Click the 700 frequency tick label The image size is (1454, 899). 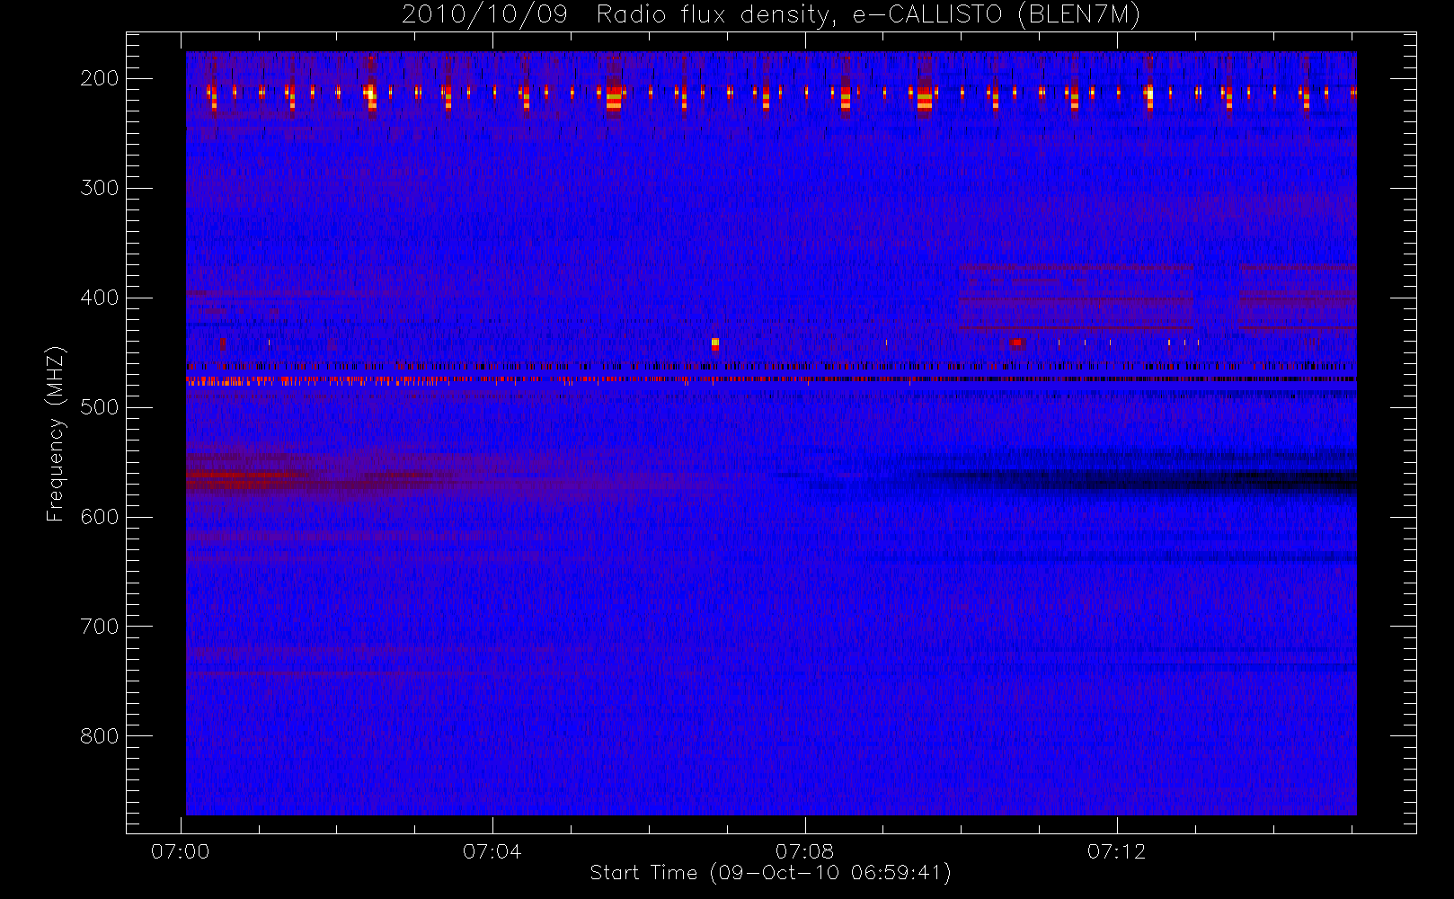100,627
